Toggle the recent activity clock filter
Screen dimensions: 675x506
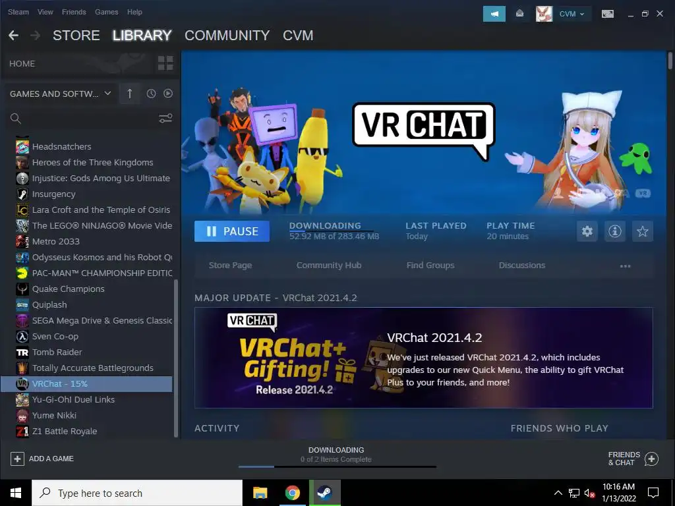[151, 94]
